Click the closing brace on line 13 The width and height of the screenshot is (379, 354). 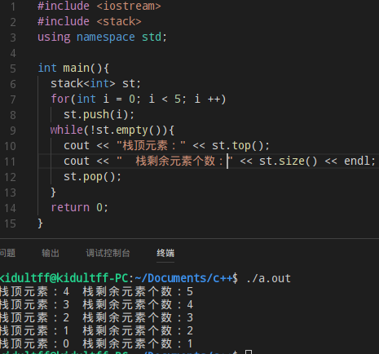coord(53,192)
